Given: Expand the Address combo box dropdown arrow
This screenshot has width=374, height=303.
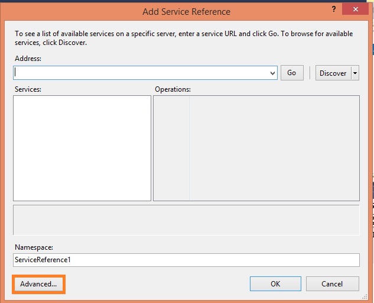Looking at the screenshot, I should 272,73.
